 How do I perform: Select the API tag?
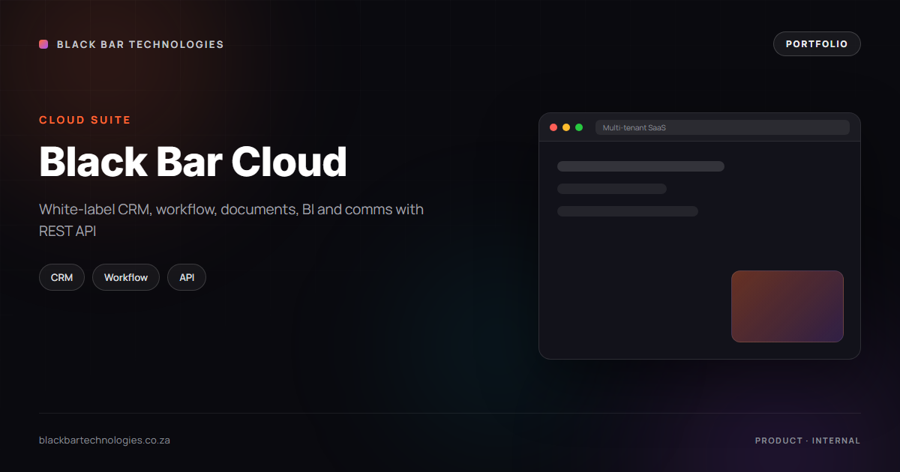pos(187,277)
